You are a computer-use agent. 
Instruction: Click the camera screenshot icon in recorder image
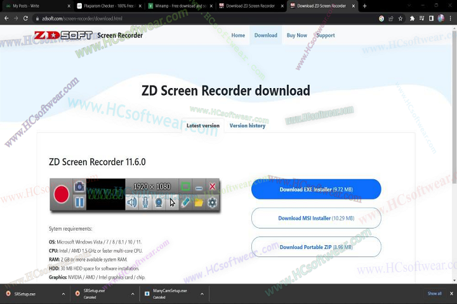[x=79, y=186]
